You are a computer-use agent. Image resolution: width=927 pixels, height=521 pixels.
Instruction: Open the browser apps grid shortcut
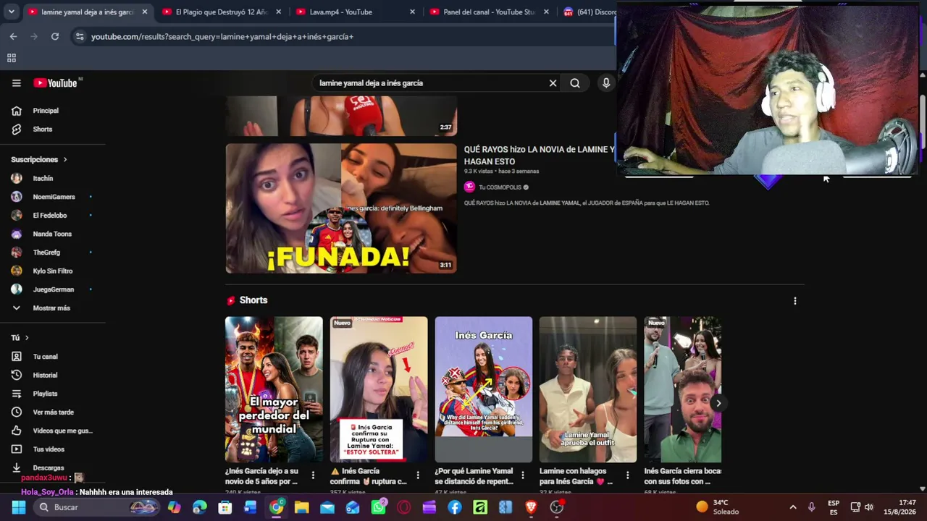point(12,58)
